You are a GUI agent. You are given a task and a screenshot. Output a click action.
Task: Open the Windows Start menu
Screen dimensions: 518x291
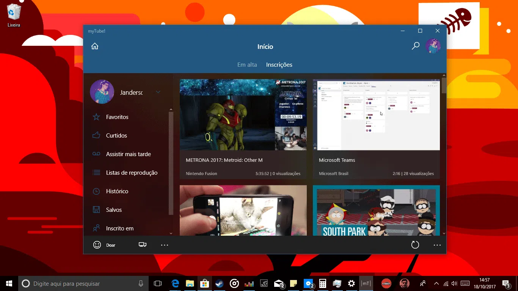pos(9,283)
